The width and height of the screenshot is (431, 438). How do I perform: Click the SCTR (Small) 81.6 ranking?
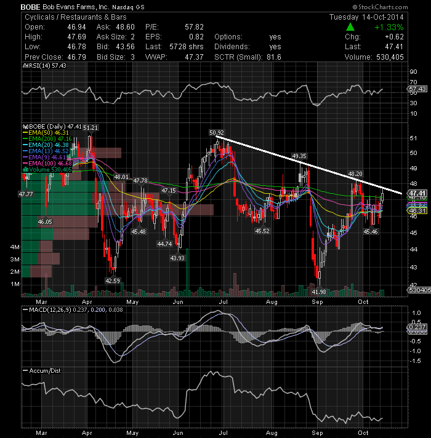[x=248, y=57]
